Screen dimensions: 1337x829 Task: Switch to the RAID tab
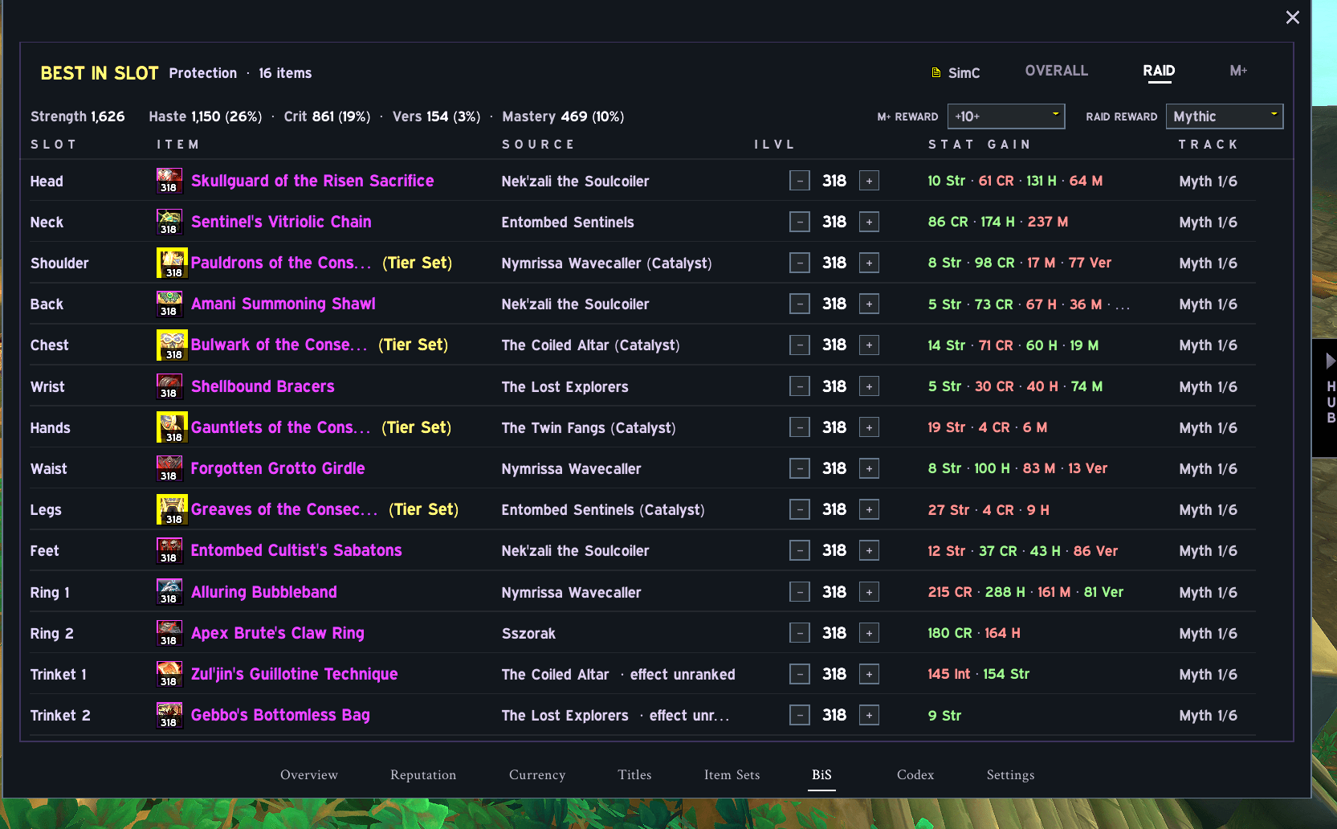point(1159,71)
